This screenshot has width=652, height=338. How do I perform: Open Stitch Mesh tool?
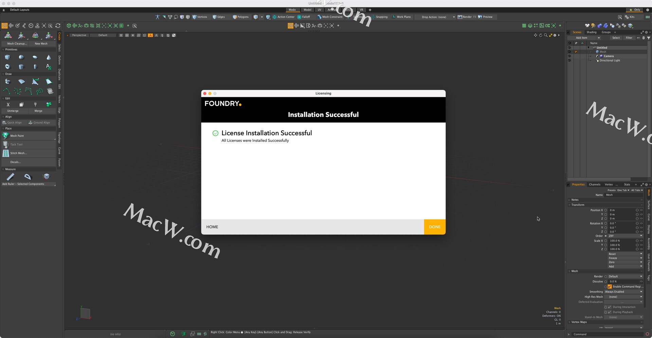tap(29, 153)
